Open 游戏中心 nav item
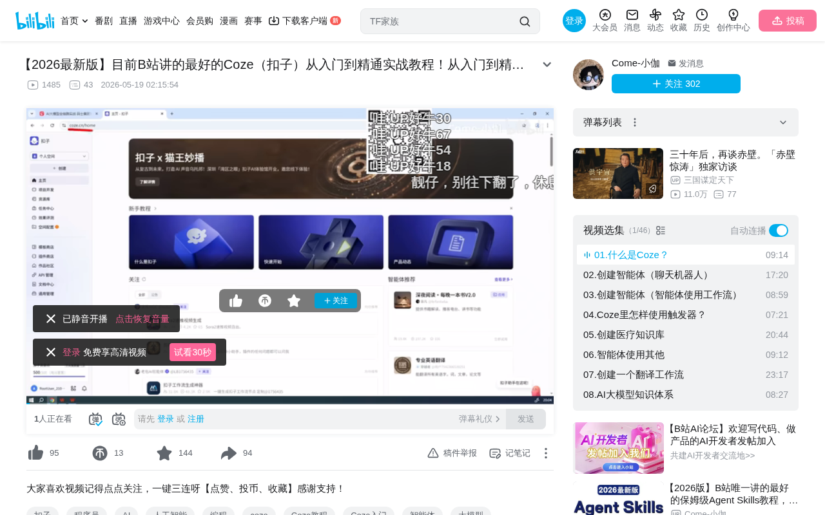825x515 pixels. 162,21
